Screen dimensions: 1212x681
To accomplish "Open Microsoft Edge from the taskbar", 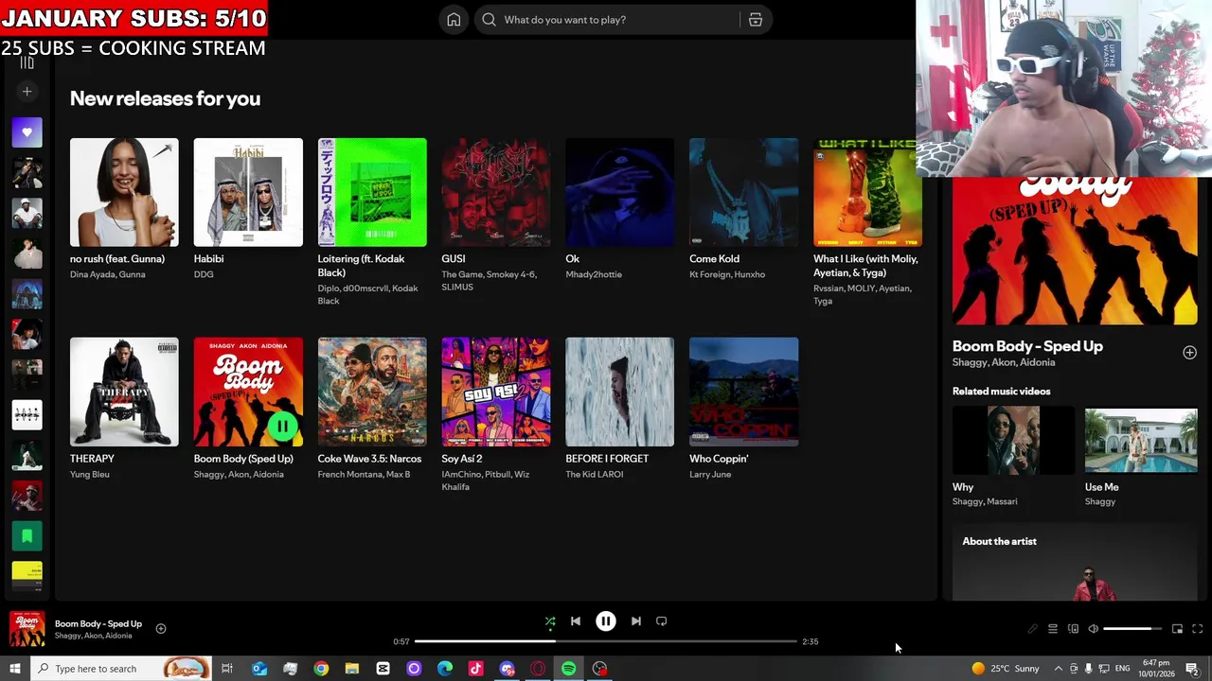I will (445, 669).
